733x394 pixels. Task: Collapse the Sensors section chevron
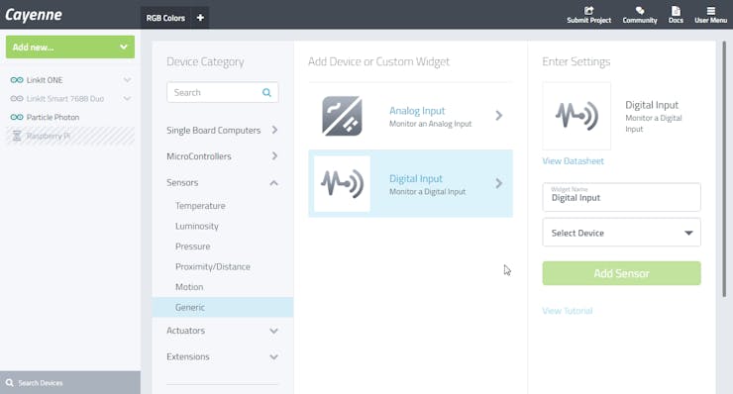tap(274, 183)
